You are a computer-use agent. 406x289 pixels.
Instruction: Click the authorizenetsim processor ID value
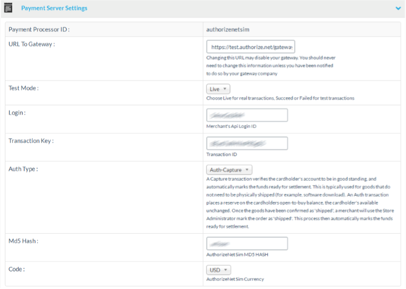pyautogui.click(x=227, y=30)
